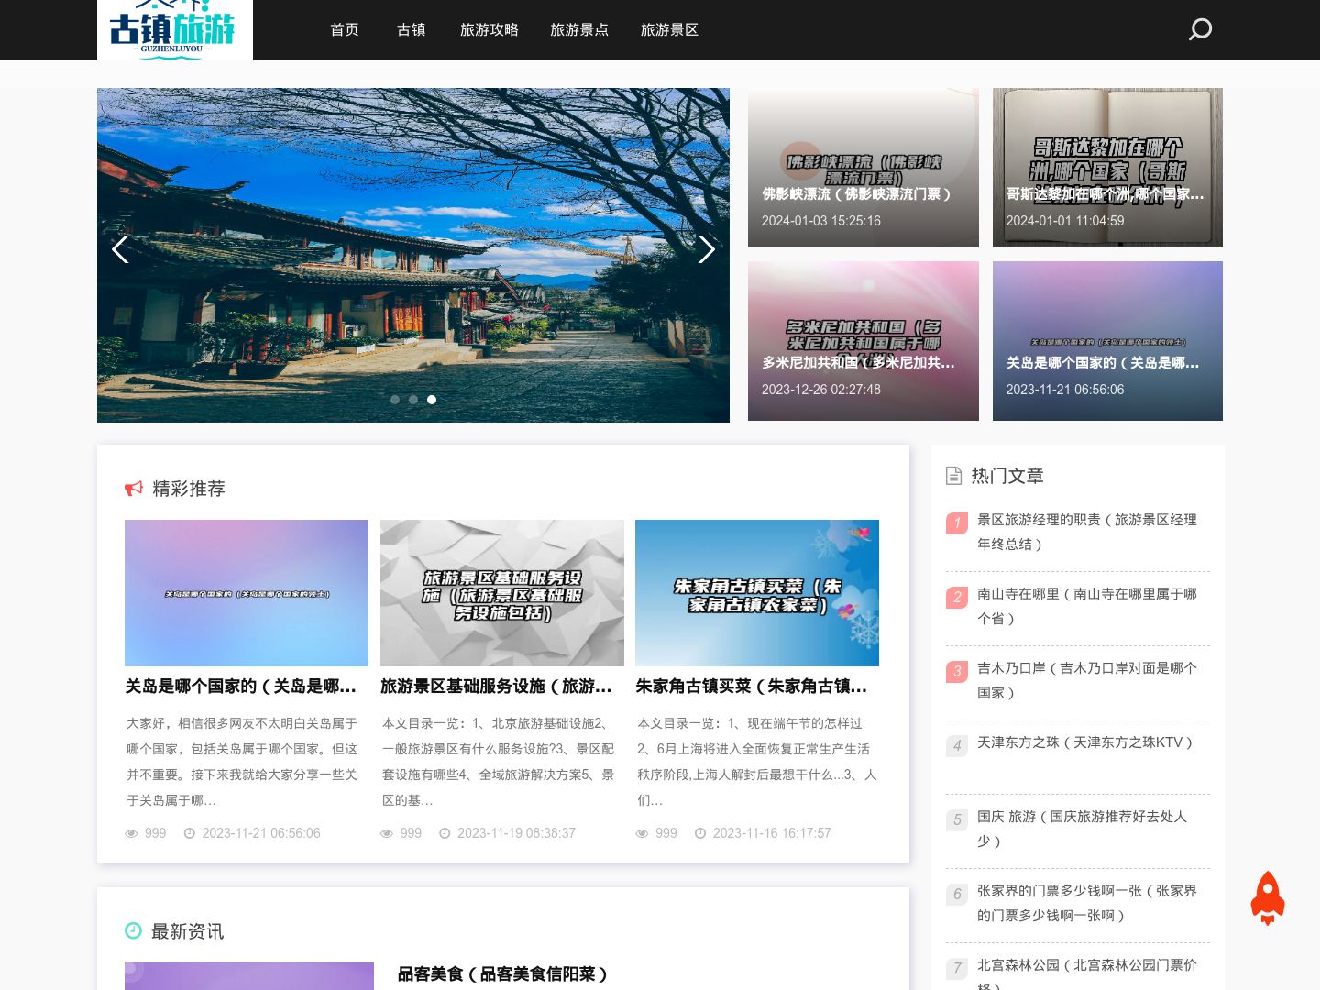Click the date 2023-11-19 08:38:37
The height and width of the screenshot is (990, 1320).
[x=516, y=833]
